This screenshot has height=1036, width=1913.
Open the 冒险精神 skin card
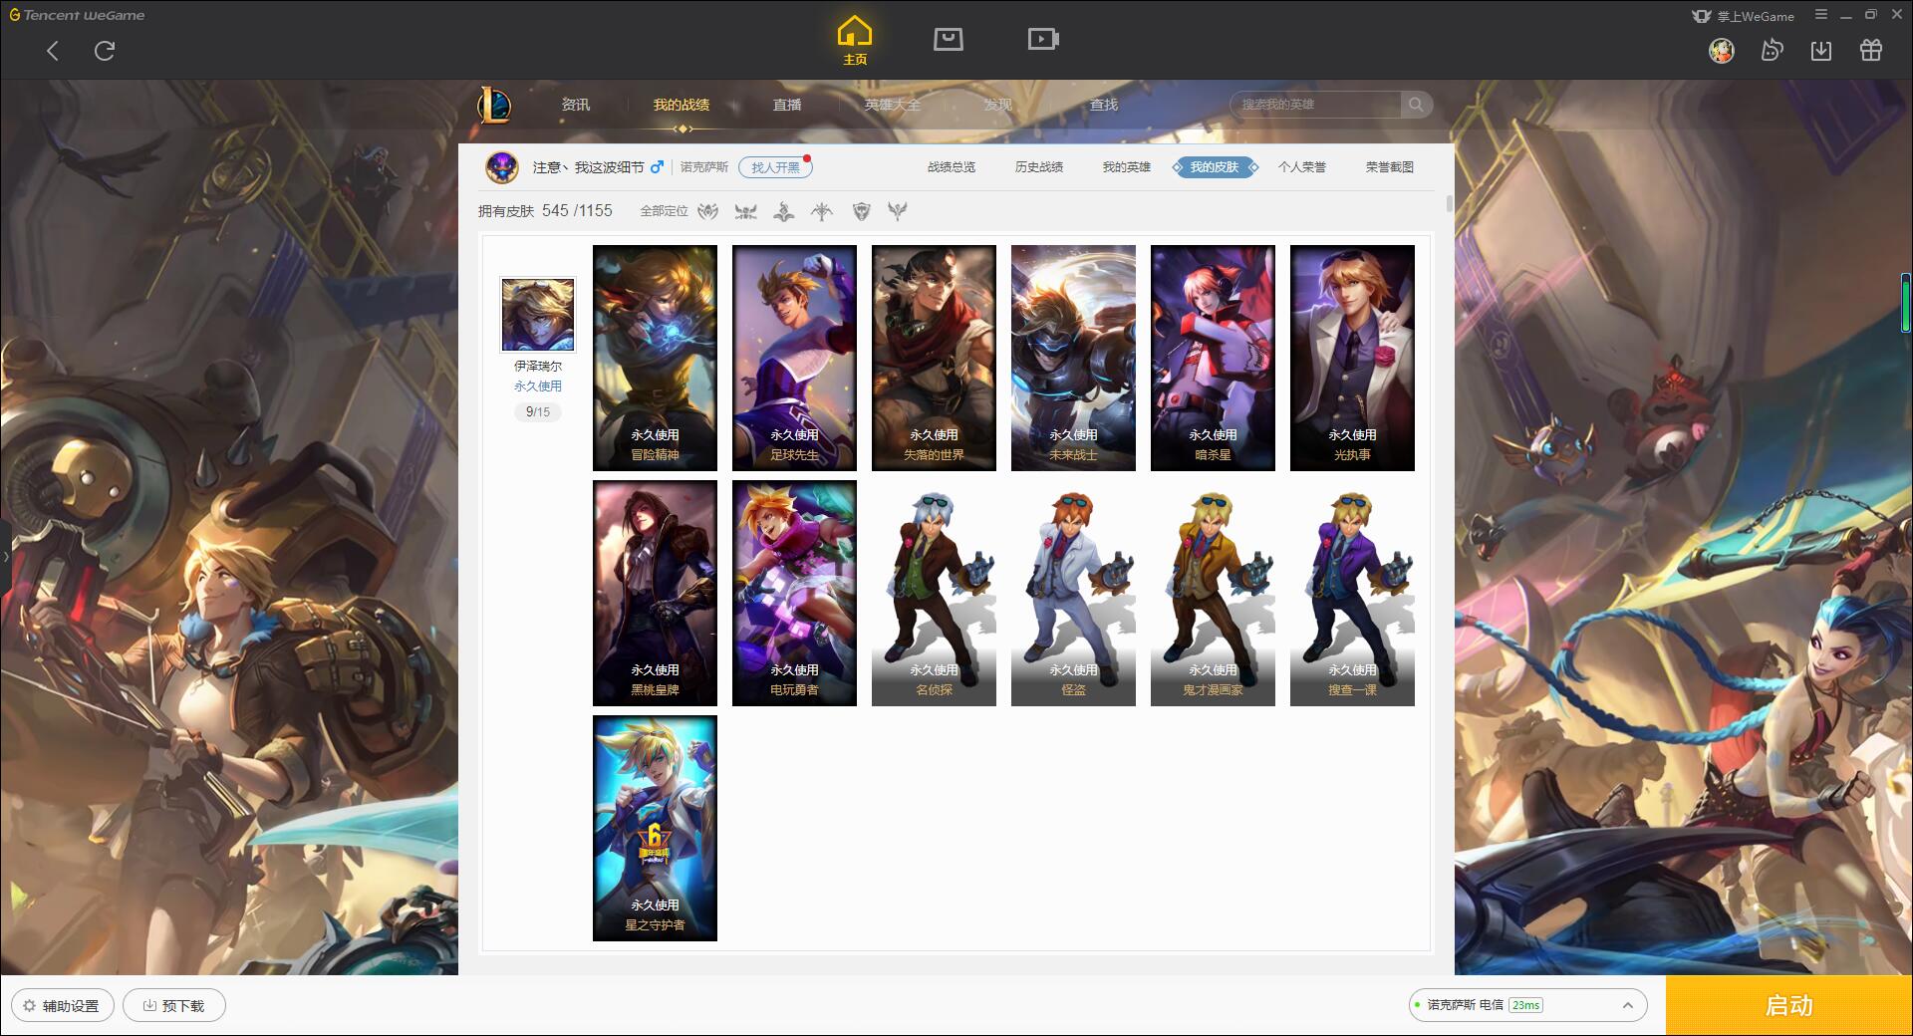click(655, 358)
